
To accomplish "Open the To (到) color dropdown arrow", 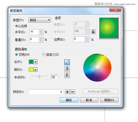I will pos(36,70).
